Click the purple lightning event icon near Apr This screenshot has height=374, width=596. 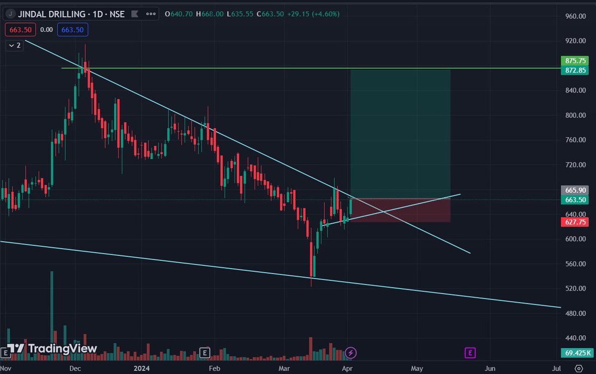pyautogui.click(x=351, y=353)
